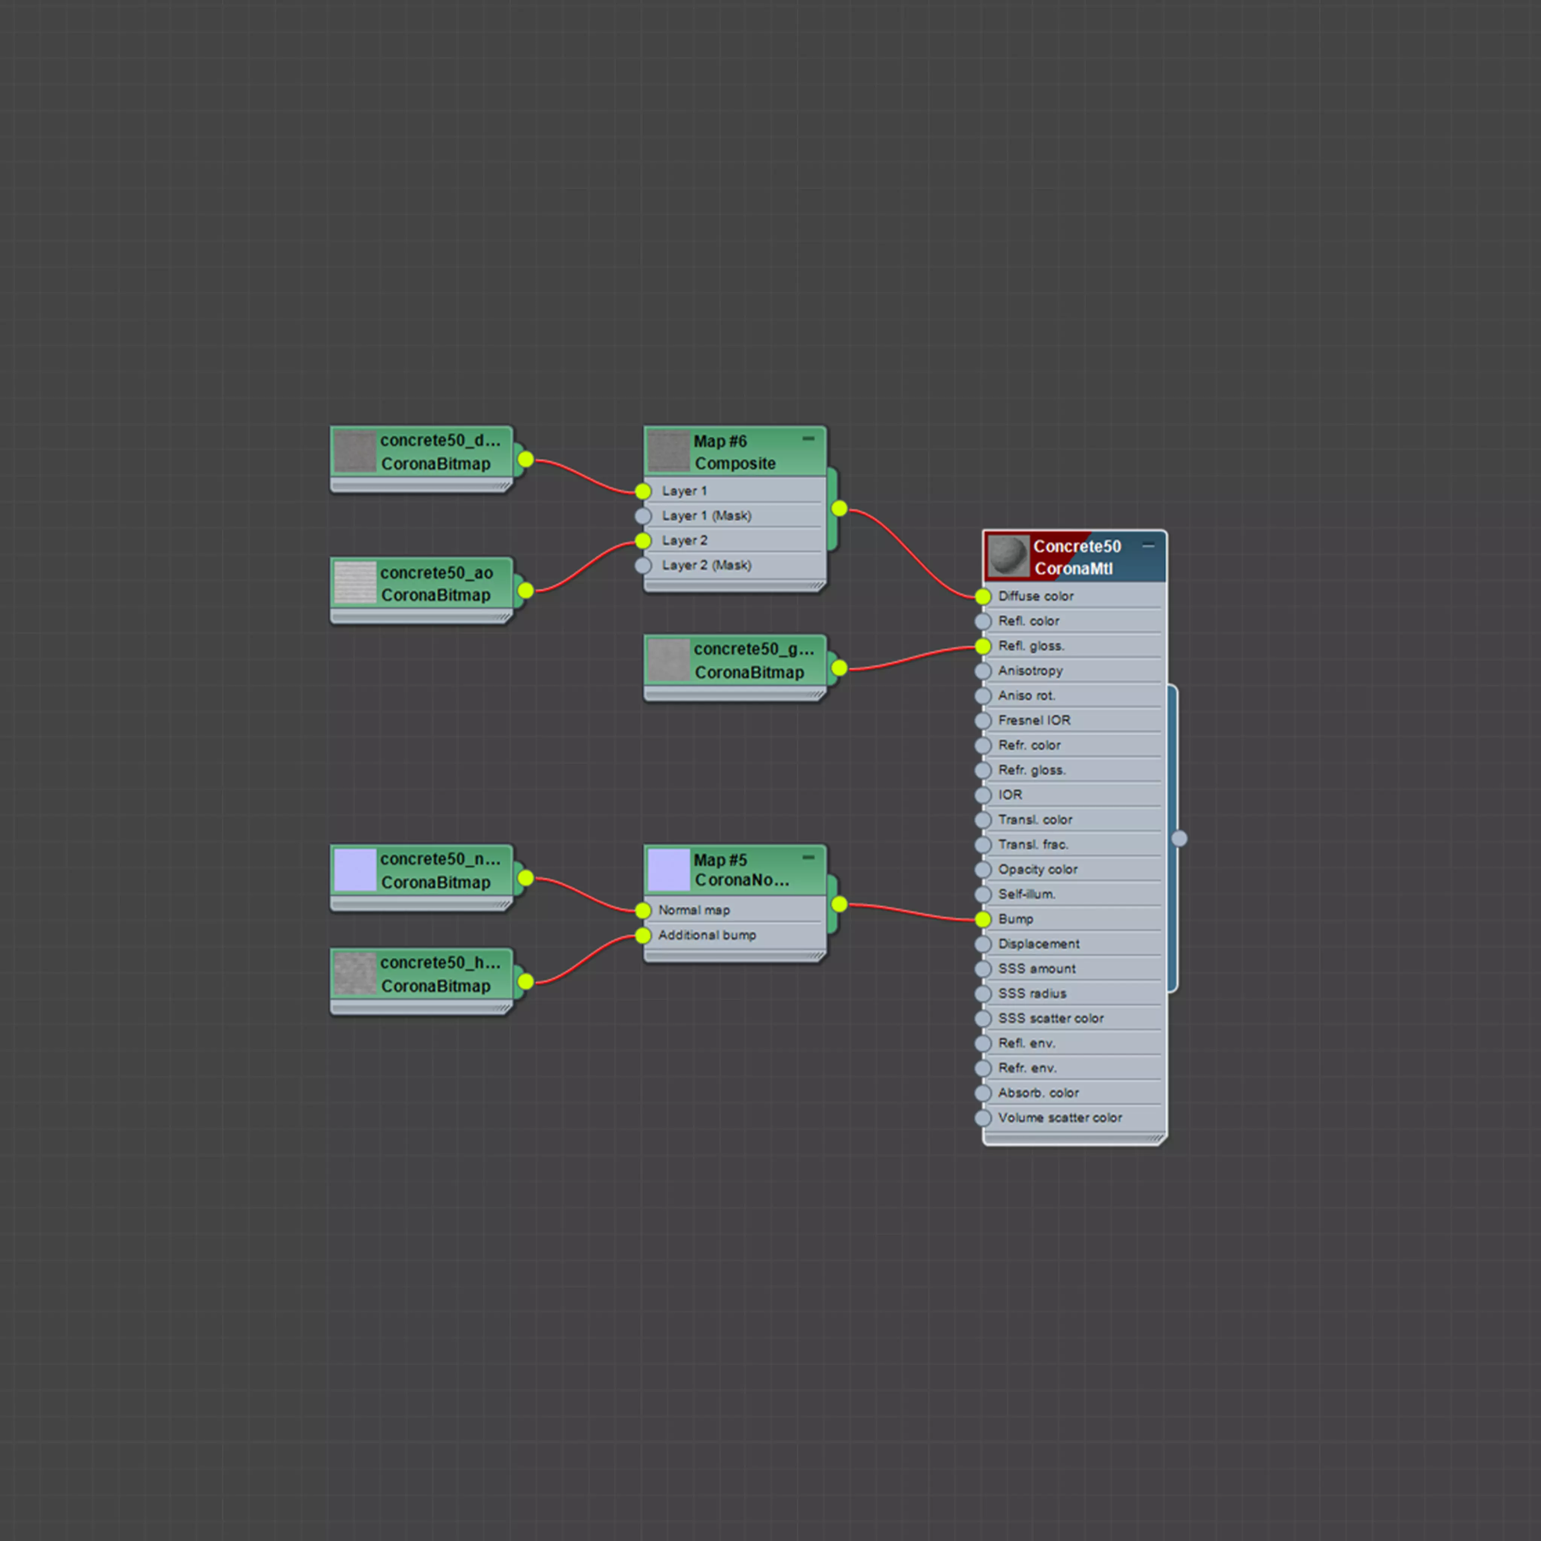Click the Bump input socket
The width and height of the screenshot is (1541, 1541).
tap(983, 919)
